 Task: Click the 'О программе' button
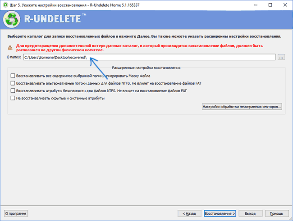(16, 213)
